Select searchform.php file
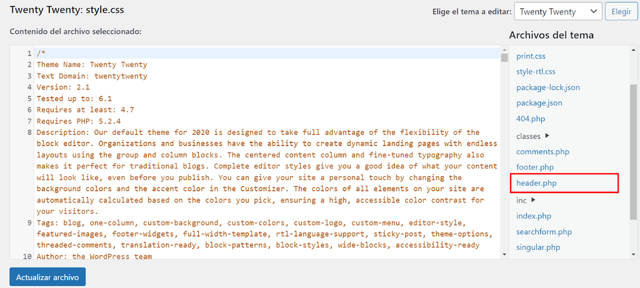640x288 pixels. (x=544, y=232)
